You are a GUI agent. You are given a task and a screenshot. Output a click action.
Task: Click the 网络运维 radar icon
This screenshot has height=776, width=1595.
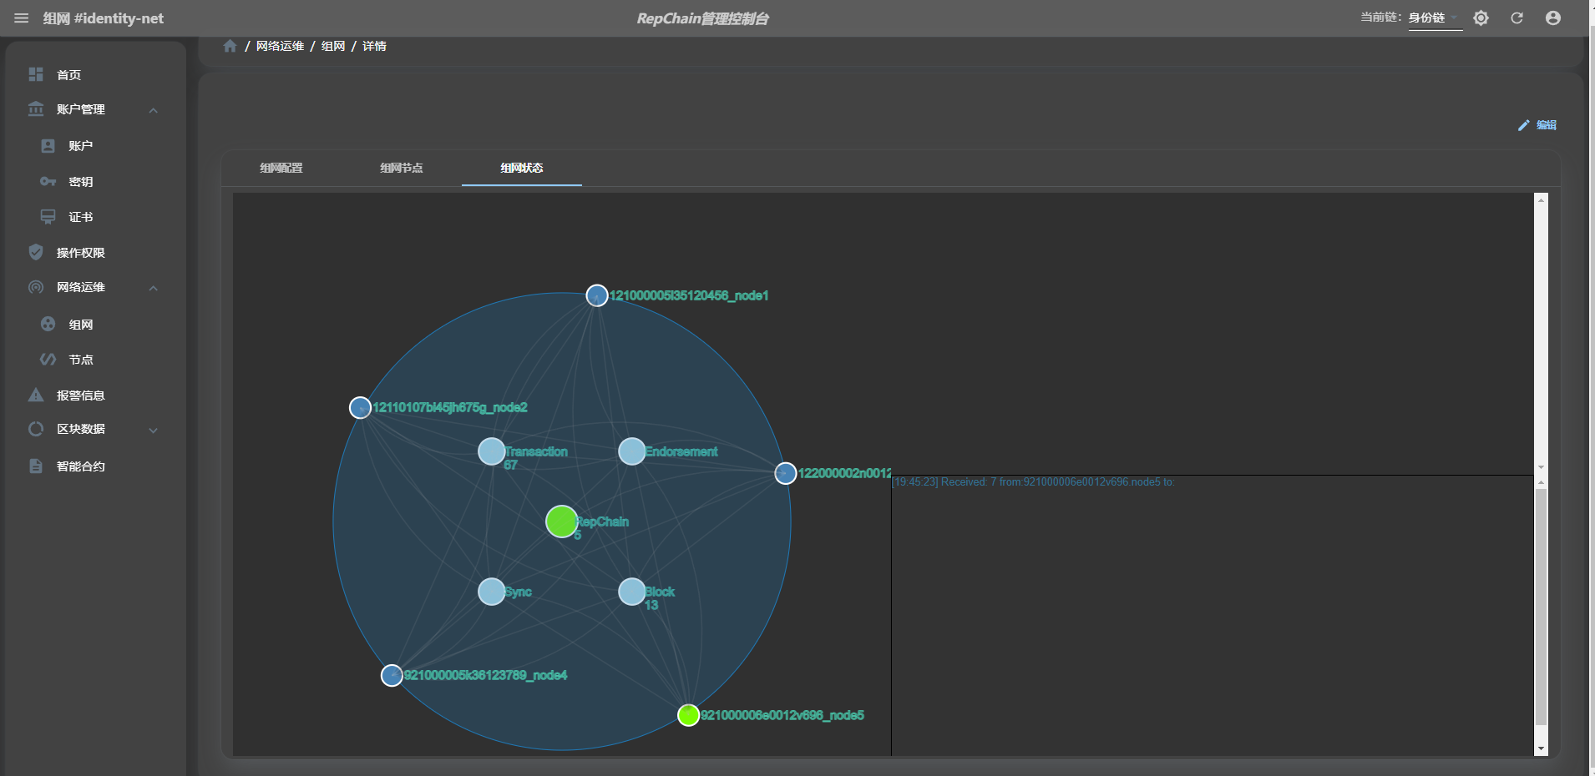pos(36,287)
